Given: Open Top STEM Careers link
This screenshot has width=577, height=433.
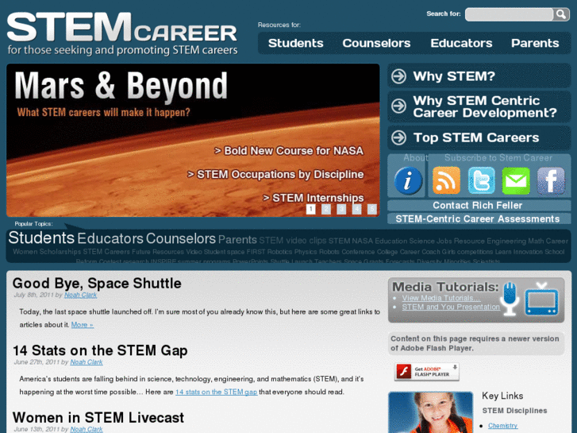Looking at the screenshot, I should click(x=475, y=137).
